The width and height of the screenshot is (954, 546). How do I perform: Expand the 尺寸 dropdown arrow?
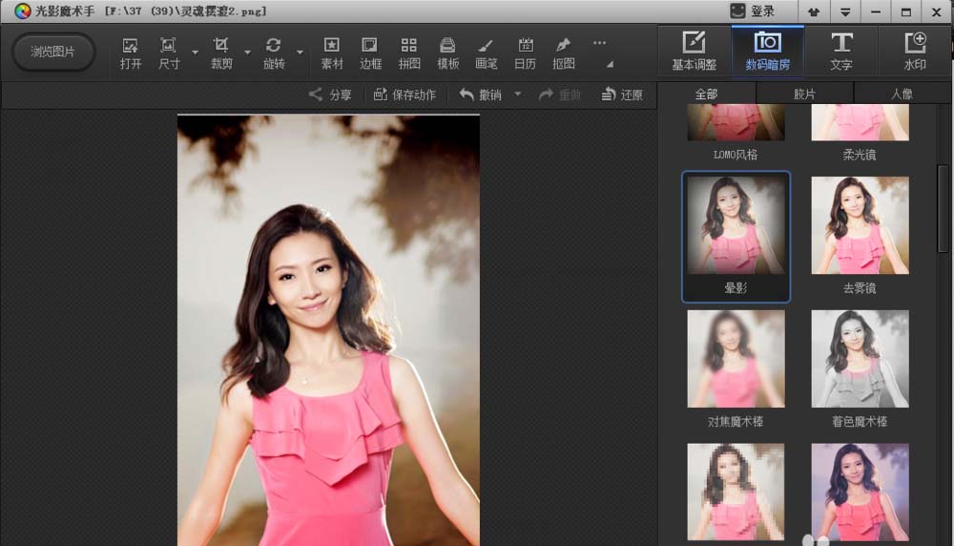195,52
